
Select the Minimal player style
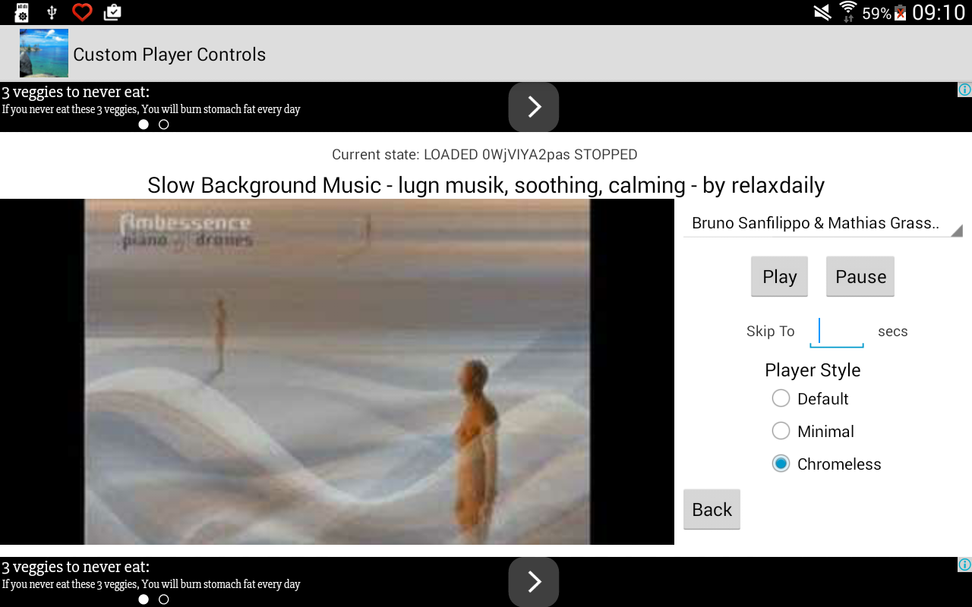click(x=813, y=431)
